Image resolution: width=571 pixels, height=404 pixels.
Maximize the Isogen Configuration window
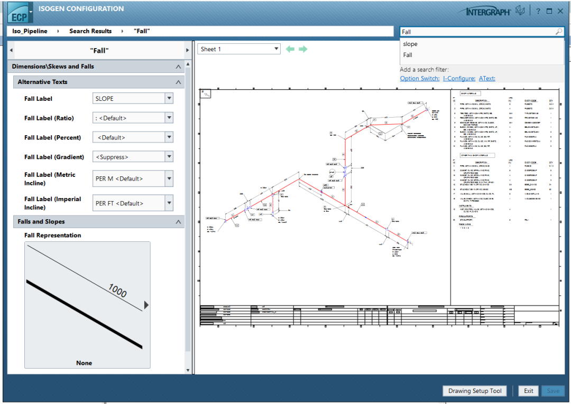[549, 11]
